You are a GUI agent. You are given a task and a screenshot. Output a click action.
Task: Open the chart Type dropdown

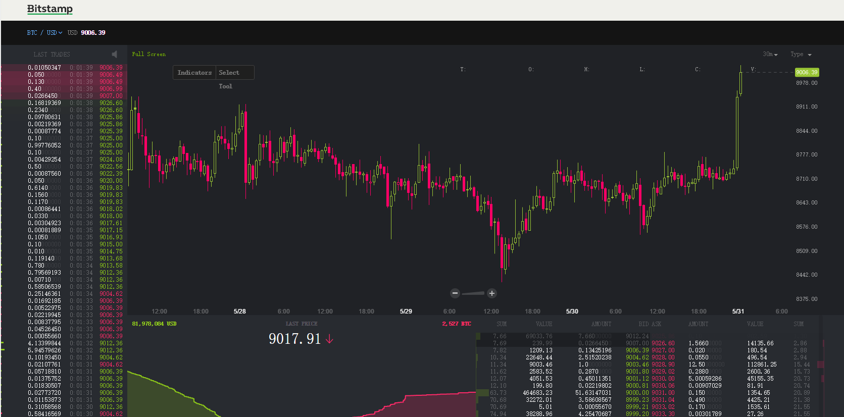tap(801, 54)
